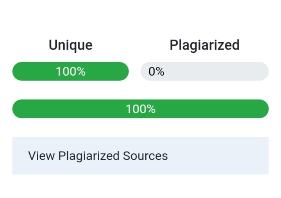Screen dimensions: 281x198
Task: Click the Unique heading label
Action: point(71,45)
